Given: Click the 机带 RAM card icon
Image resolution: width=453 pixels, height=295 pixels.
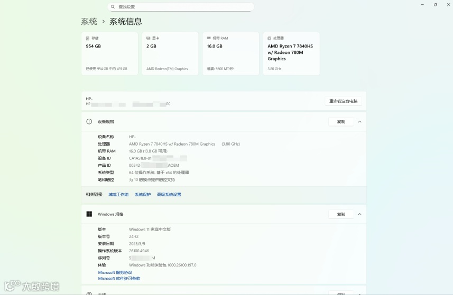Looking at the screenshot, I should coord(209,38).
